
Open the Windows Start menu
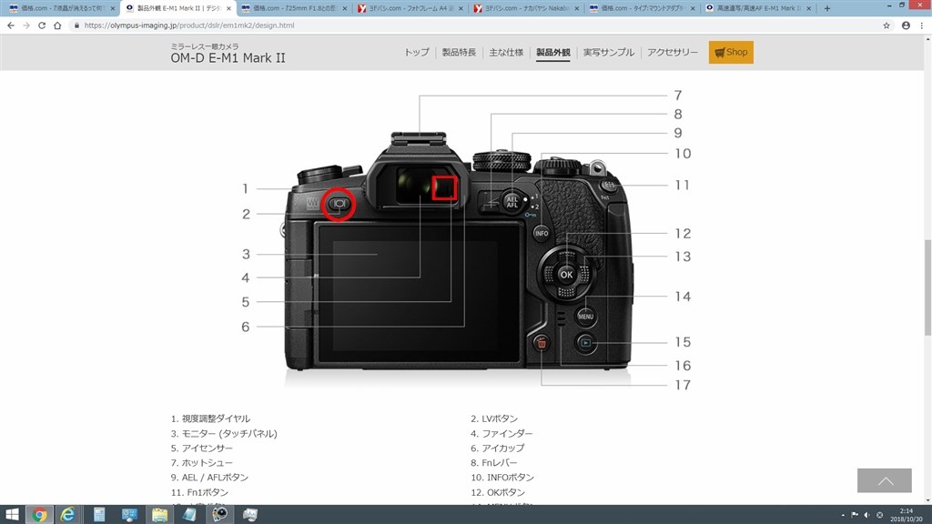12,515
